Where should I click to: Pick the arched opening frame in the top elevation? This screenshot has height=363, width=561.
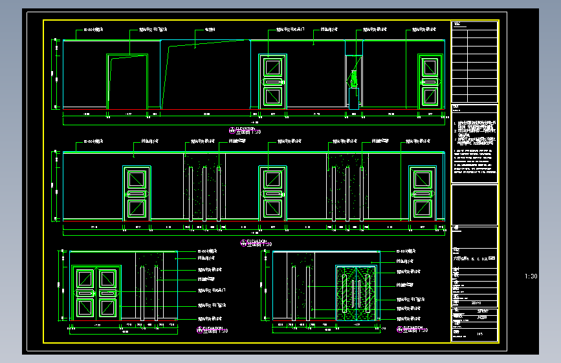127,81
